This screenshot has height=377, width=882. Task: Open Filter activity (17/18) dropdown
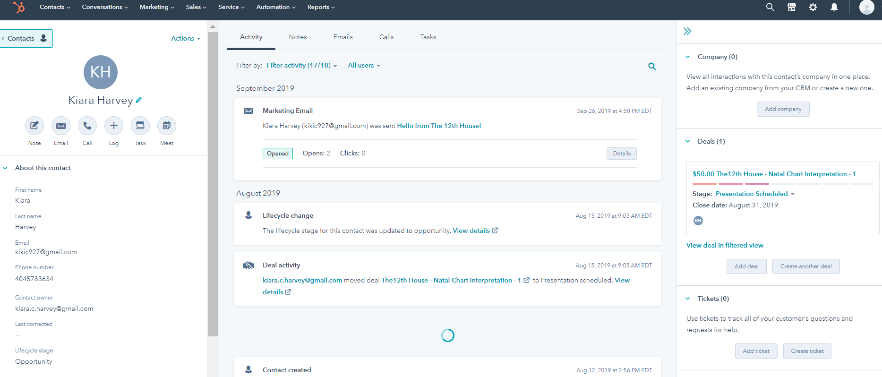coord(302,65)
